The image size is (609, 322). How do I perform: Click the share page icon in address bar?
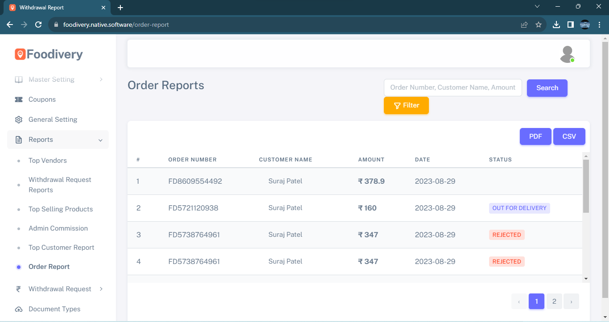point(524,25)
